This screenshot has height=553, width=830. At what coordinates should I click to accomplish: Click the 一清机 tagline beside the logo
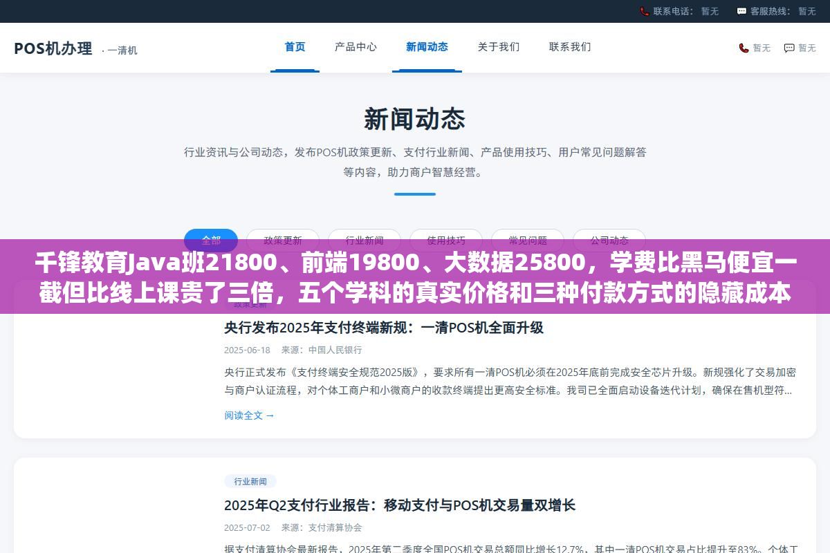(x=120, y=50)
